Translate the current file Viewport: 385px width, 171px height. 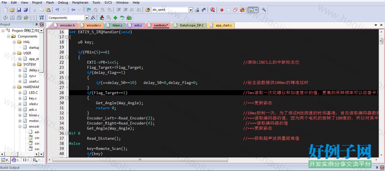(x=5, y=18)
